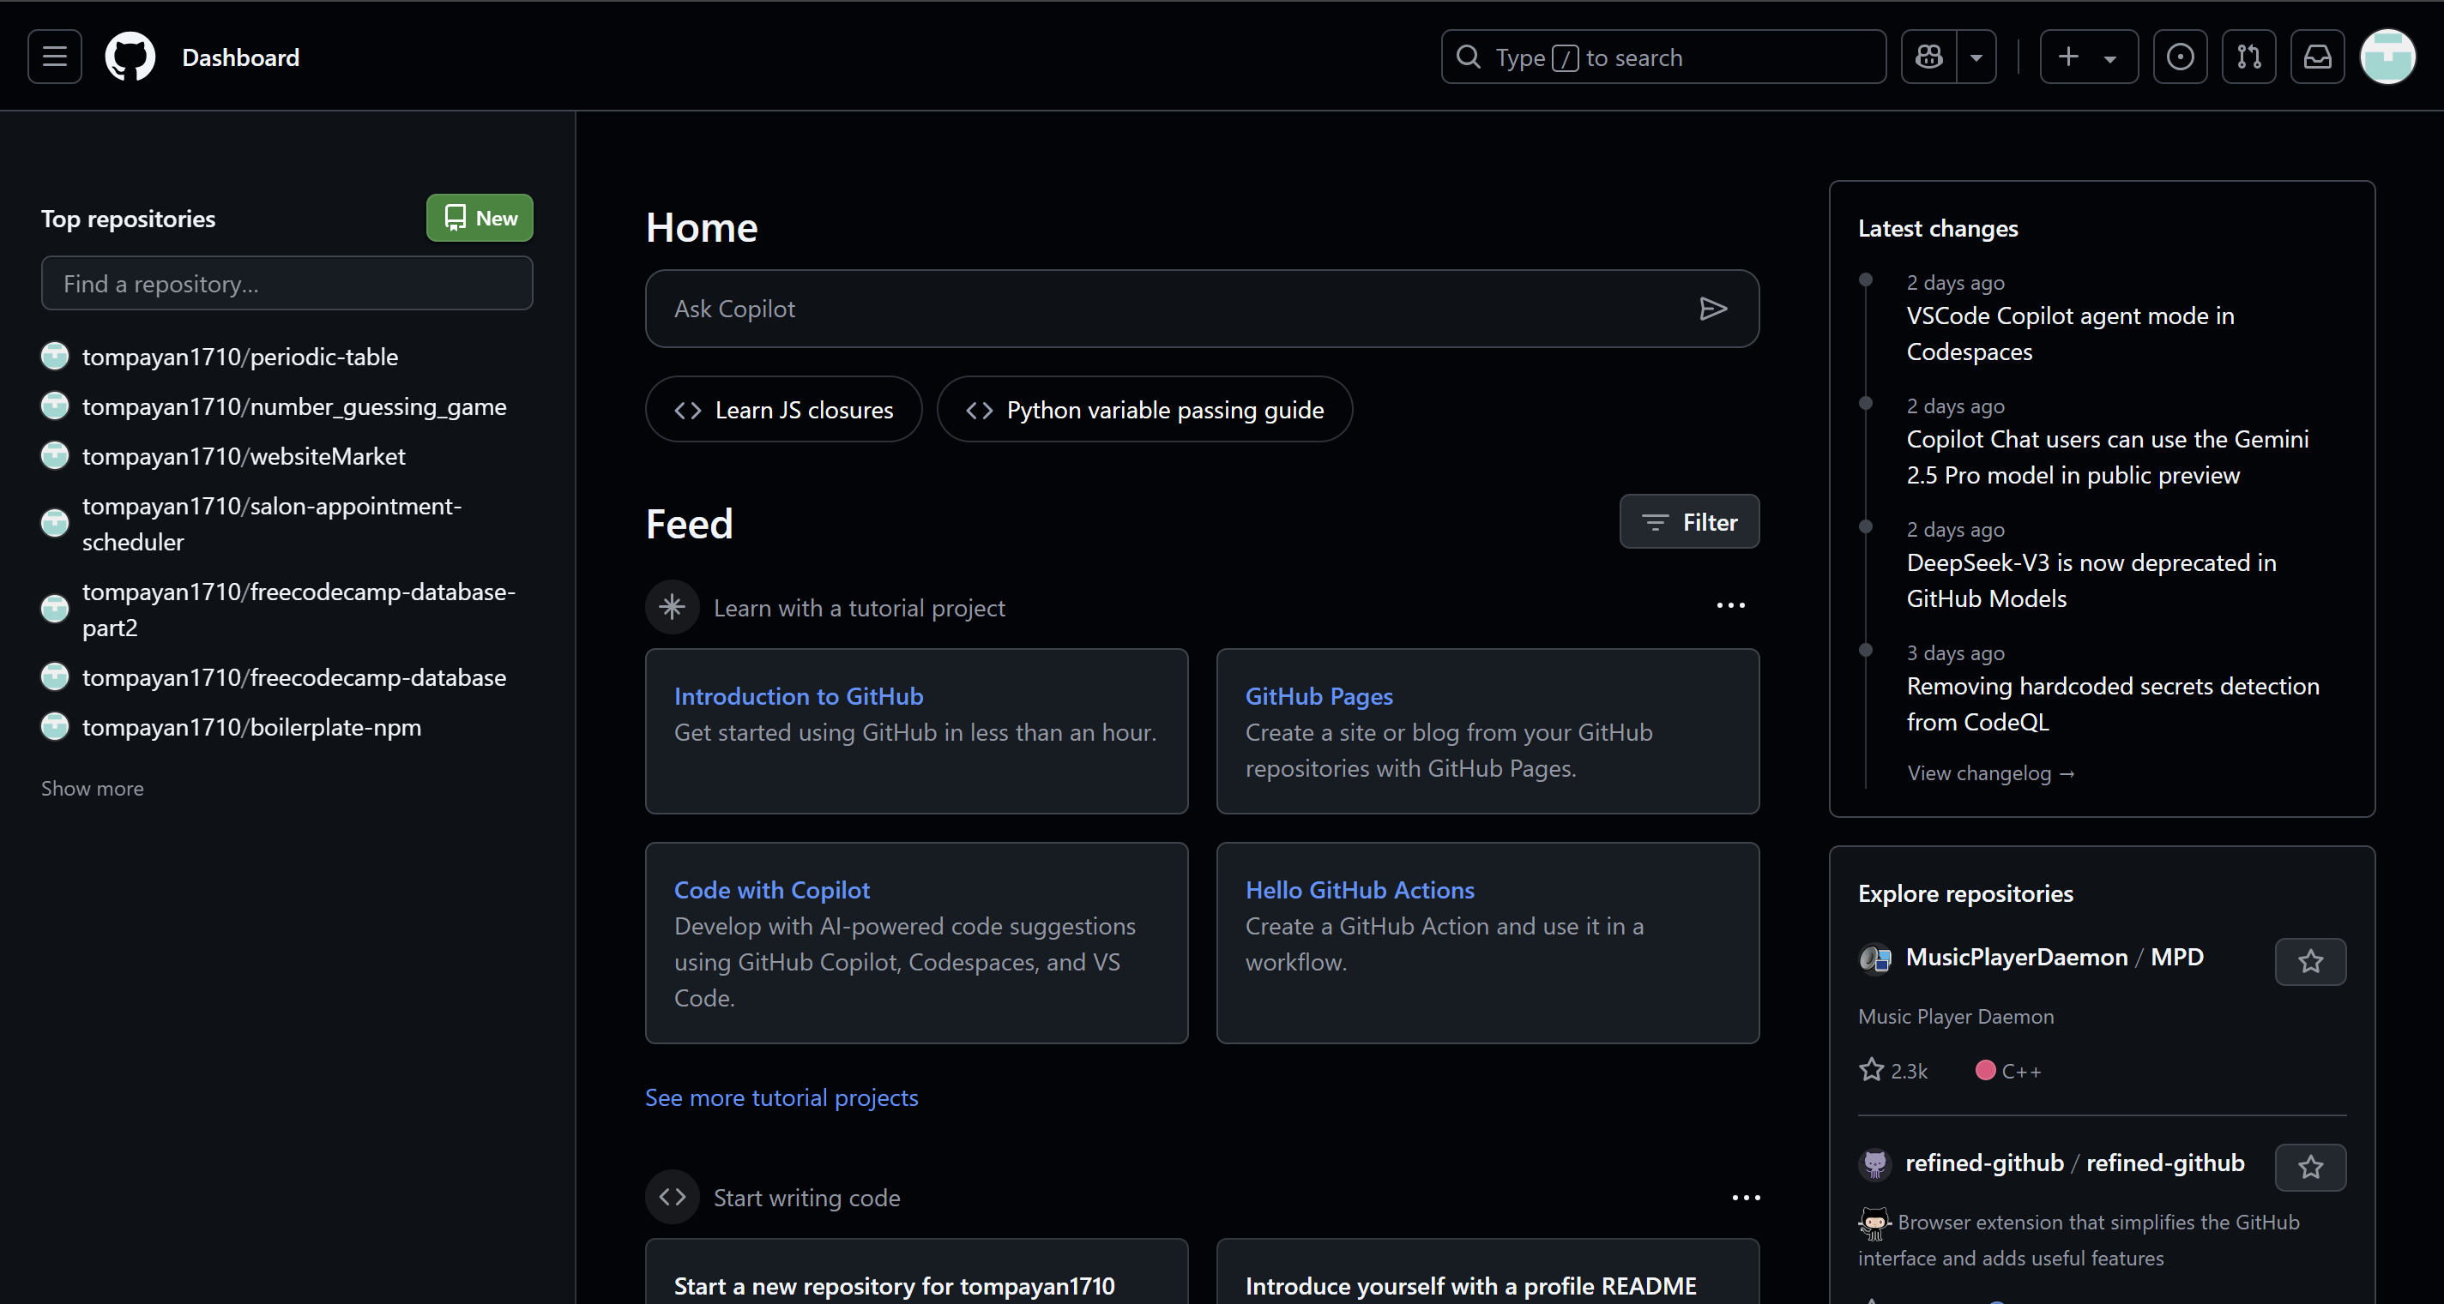Open the Copilot chat icon
The width and height of the screenshot is (2444, 1304).
point(1928,57)
